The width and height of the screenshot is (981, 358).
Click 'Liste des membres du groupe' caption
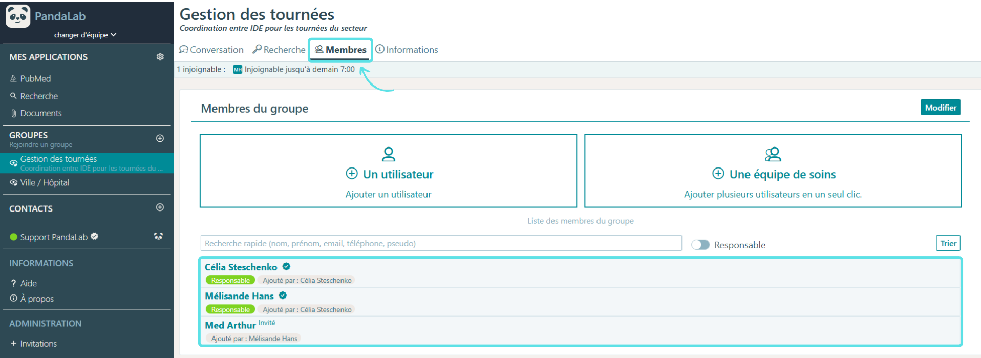tap(581, 221)
